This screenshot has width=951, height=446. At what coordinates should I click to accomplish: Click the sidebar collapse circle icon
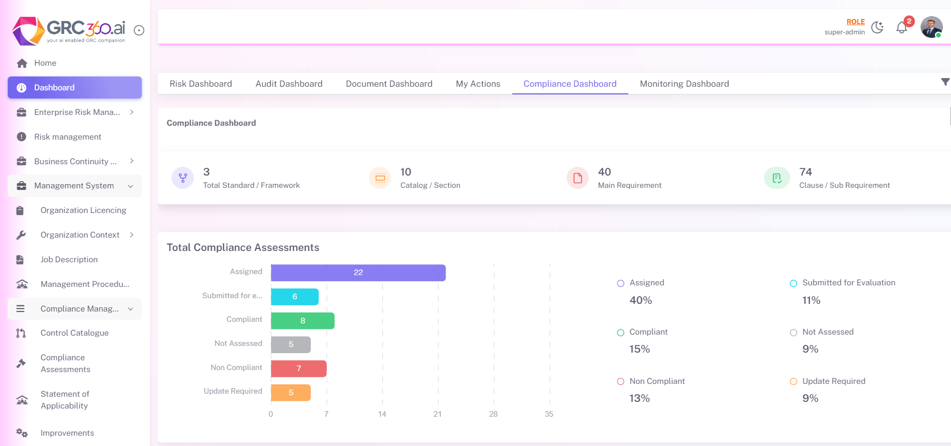tap(139, 30)
